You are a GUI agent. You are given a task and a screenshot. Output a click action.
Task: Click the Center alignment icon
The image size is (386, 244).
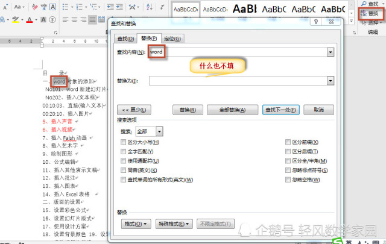click(74, 19)
